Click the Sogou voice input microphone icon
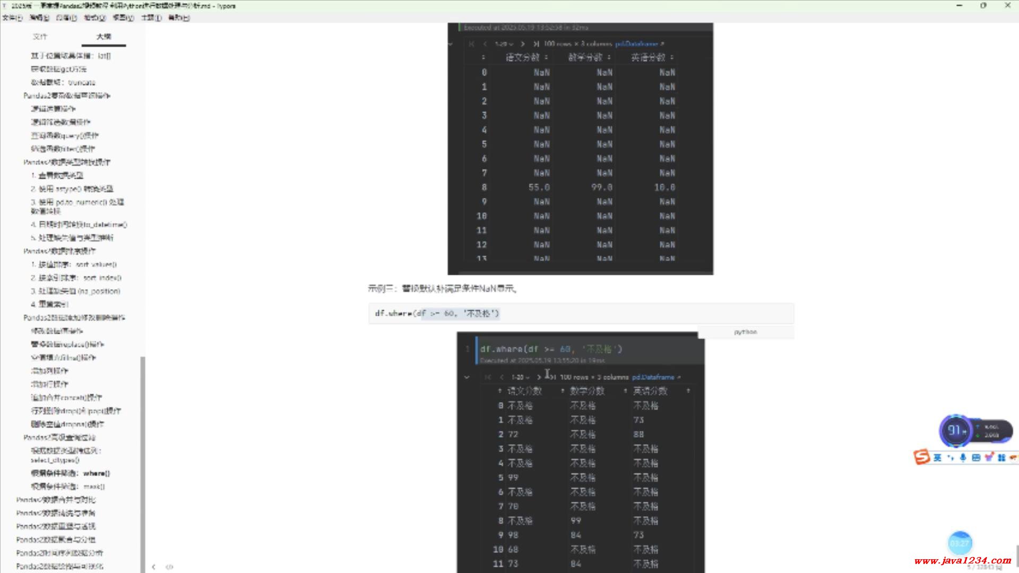Image resolution: width=1019 pixels, height=573 pixels. [963, 457]
